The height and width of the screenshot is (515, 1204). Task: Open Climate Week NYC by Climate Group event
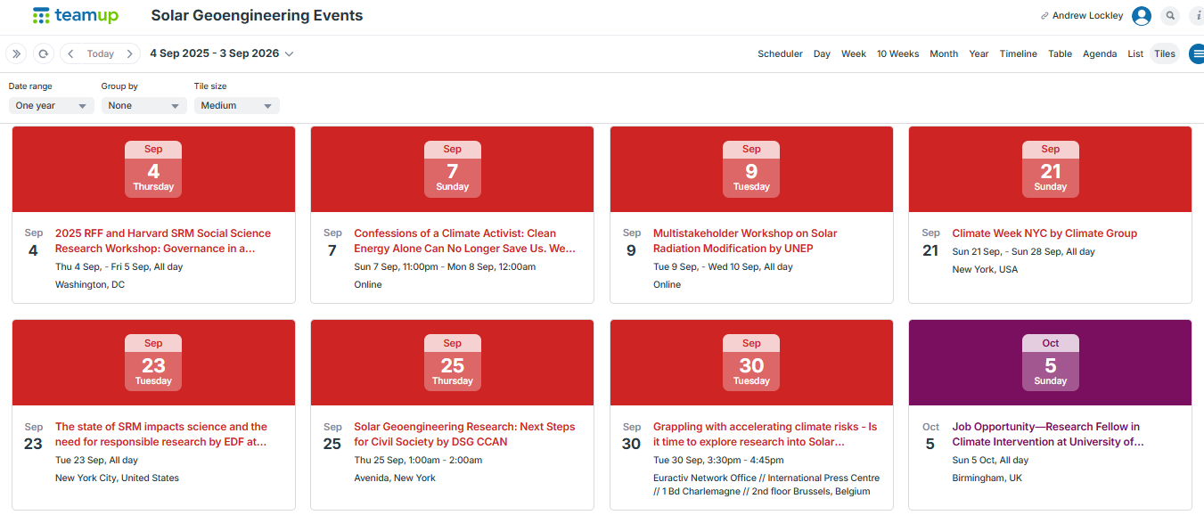click(x=1044, y=233)
